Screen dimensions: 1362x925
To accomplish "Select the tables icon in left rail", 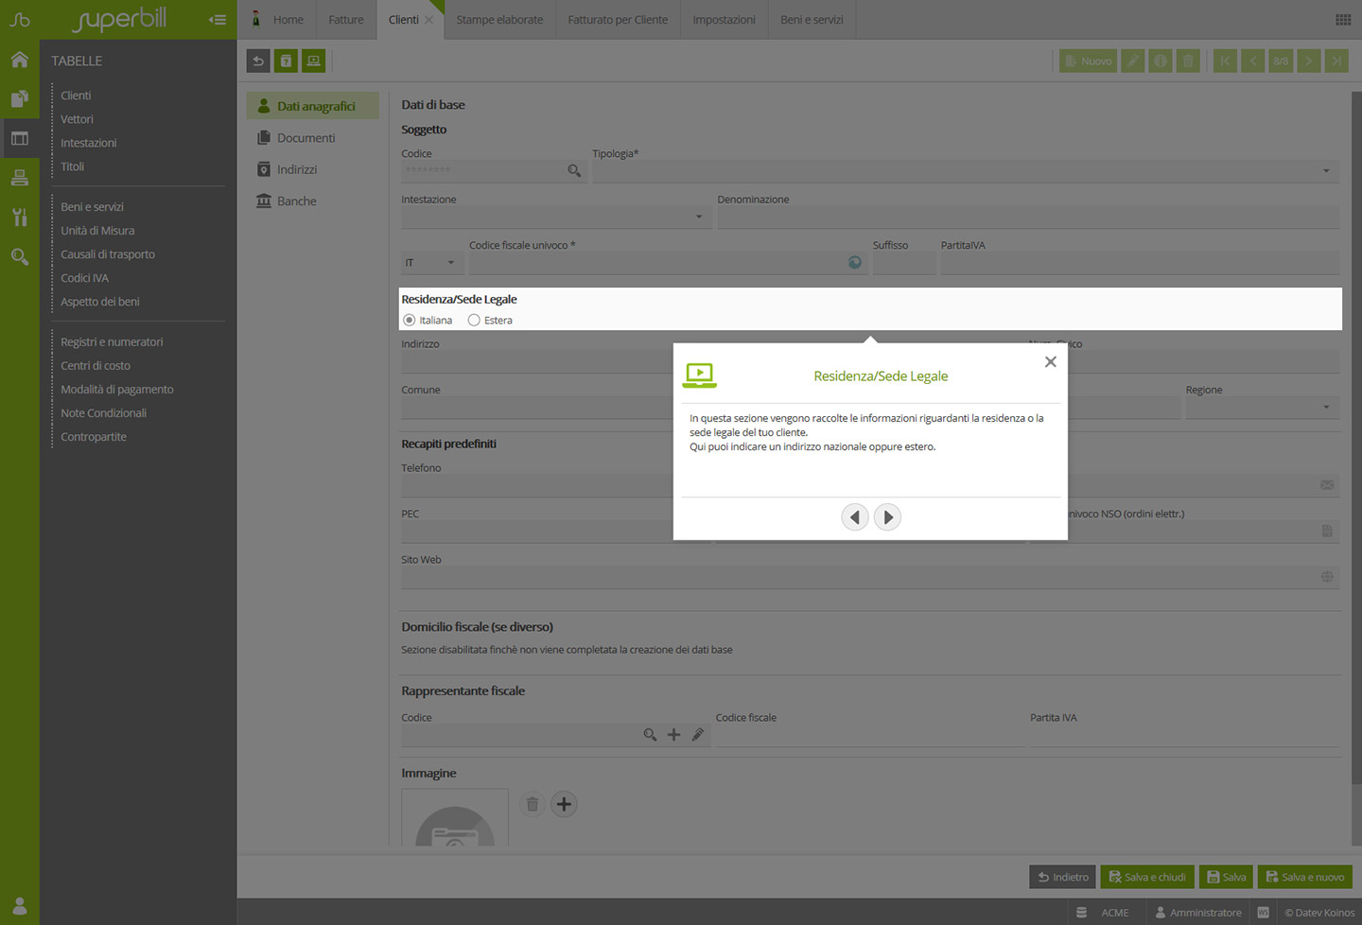I will [x=19, y=138].
